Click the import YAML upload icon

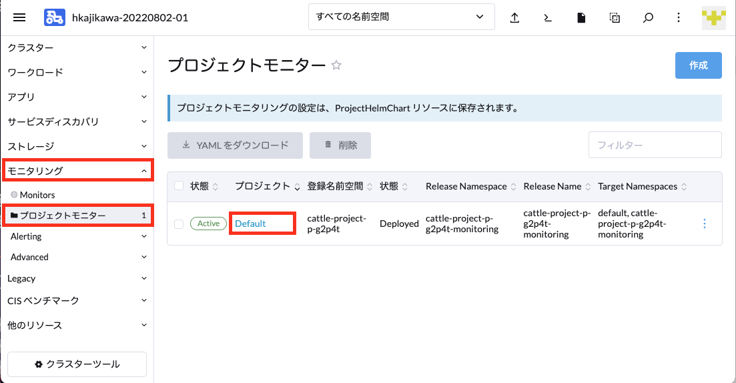point(514,18)
